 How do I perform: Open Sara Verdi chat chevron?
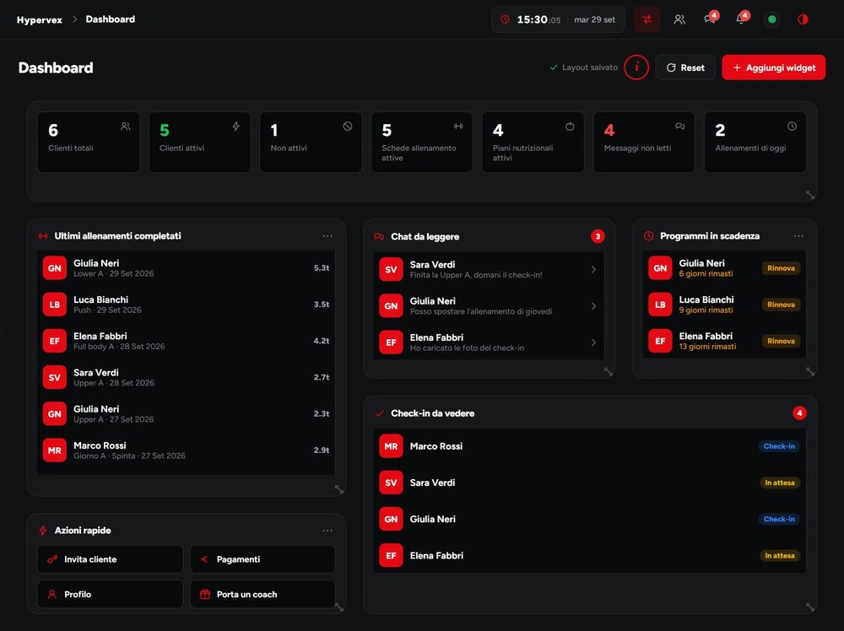[x=593, y=269]
